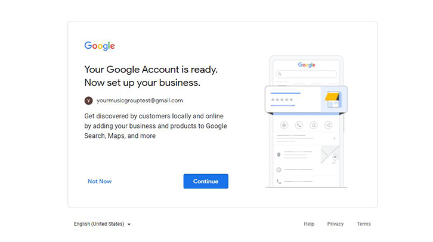
Task: Click the handset icon at phone illustration bottom
Action: pyautogui.click(x=279, y=181)
